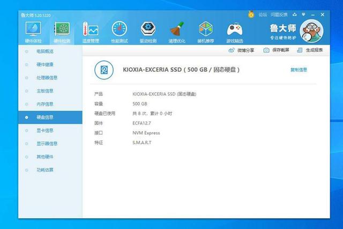Click the hard disk icon beside KIOXIA title
The height and width of the screenshot is (229, 343).
104,70
